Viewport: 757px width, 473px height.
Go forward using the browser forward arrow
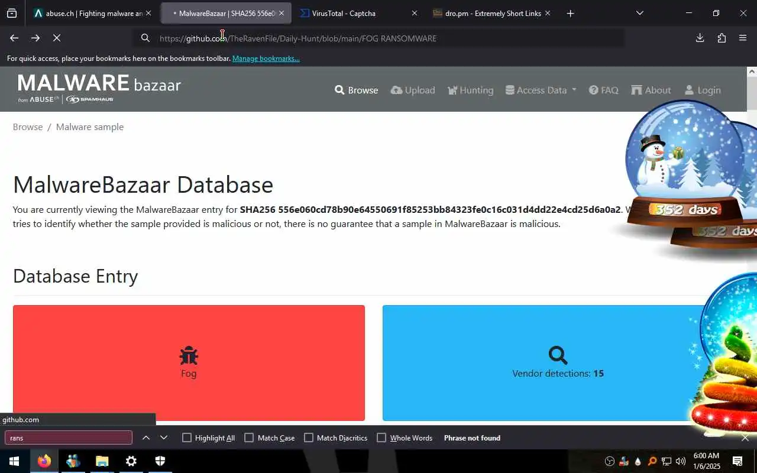[x=35, y=38]
